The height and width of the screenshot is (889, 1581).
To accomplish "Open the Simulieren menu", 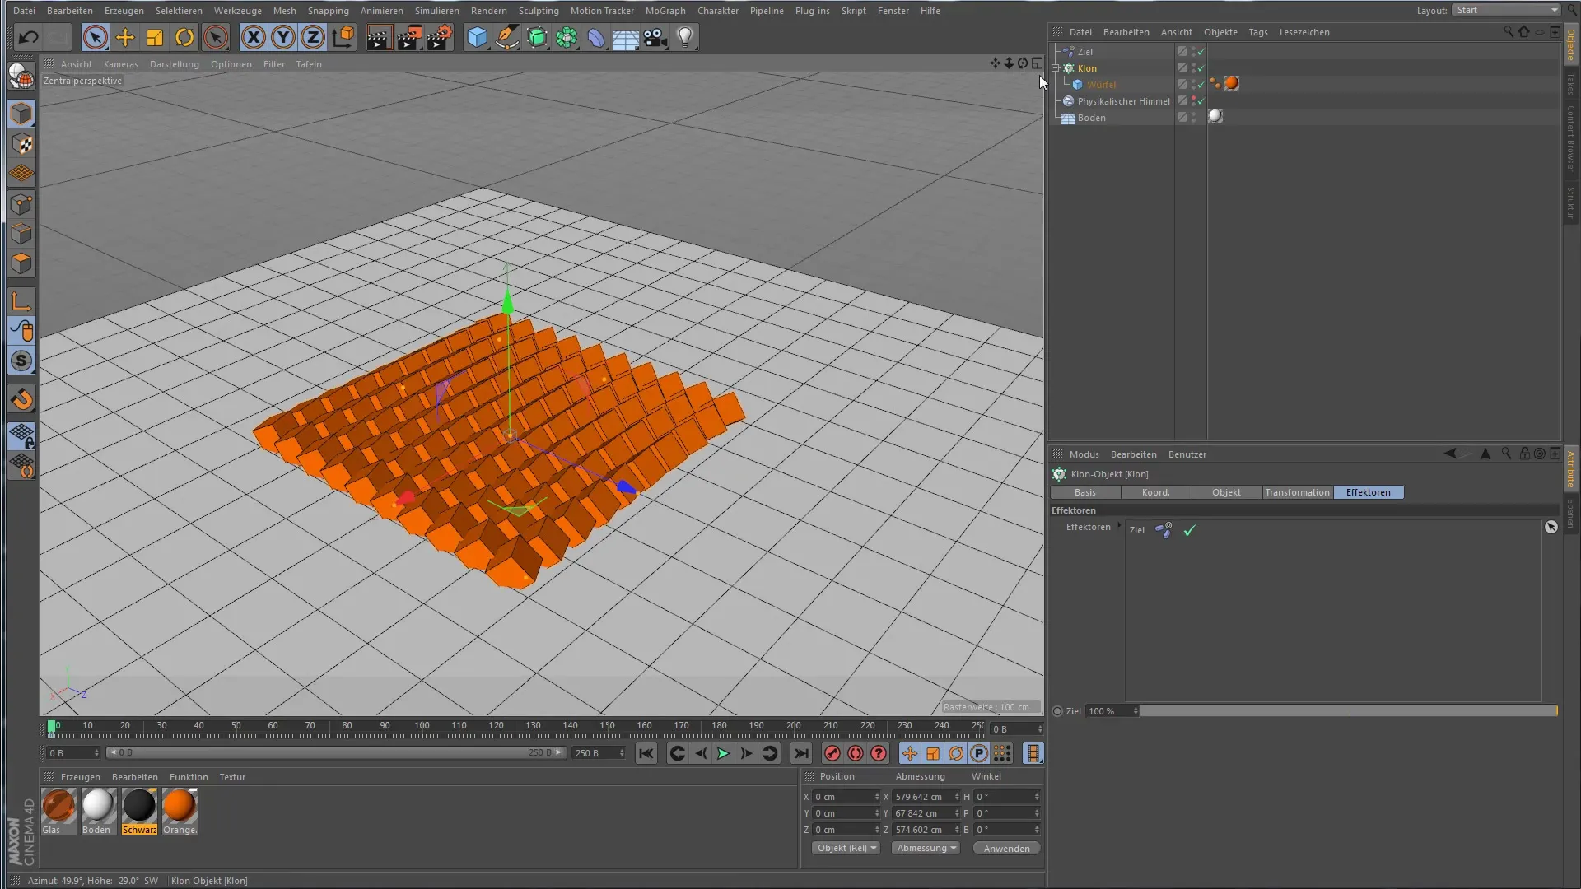I will pyautogui.click(x=437, y=11).
